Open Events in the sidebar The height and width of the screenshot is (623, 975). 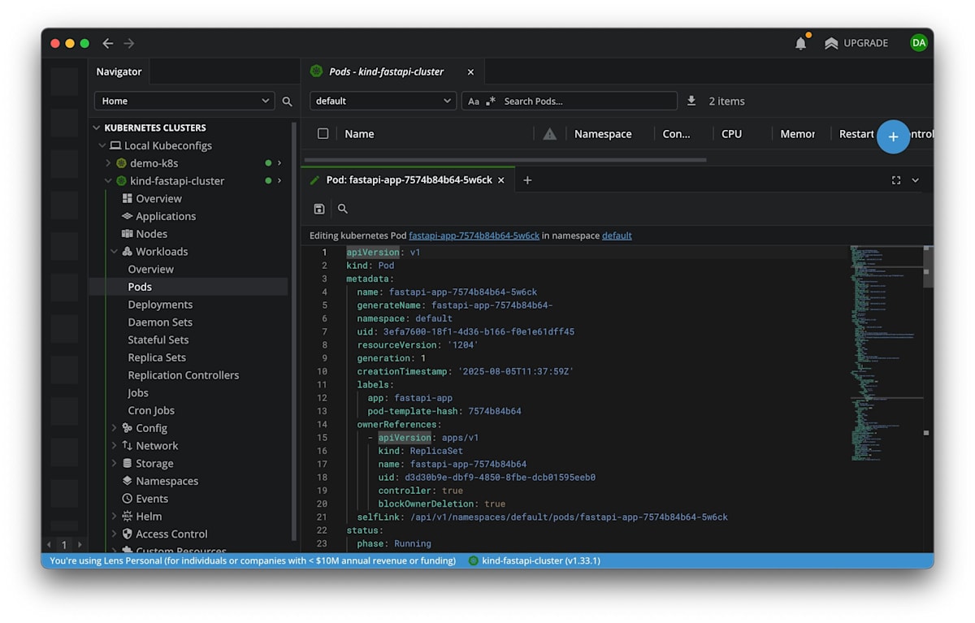coord(152,499)
